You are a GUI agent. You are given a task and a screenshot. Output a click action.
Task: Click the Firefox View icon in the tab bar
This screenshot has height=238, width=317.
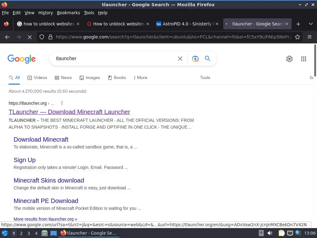6,24
